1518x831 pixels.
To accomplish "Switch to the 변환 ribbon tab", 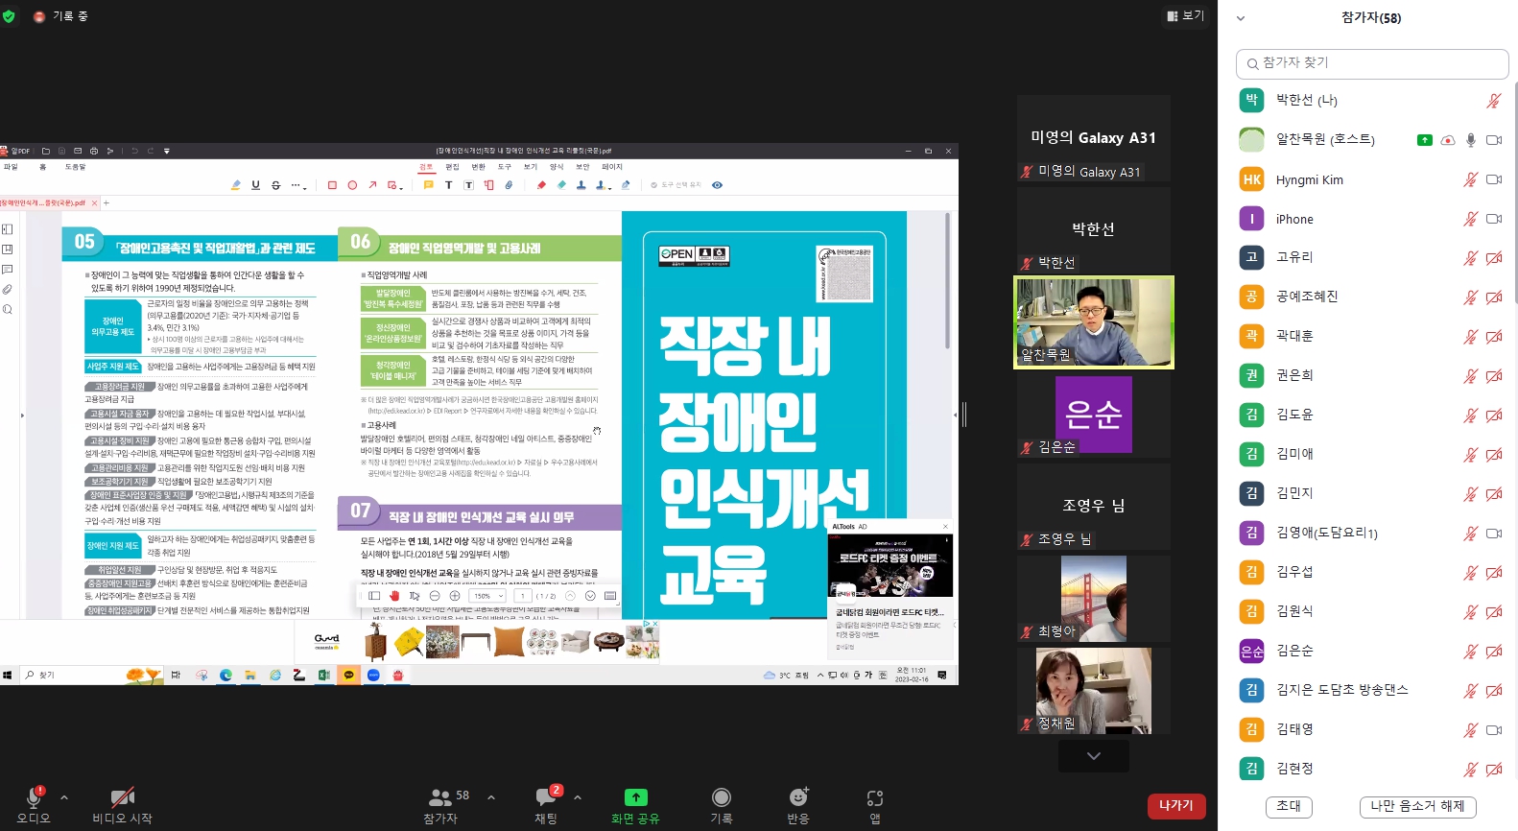I will [478, 167].
